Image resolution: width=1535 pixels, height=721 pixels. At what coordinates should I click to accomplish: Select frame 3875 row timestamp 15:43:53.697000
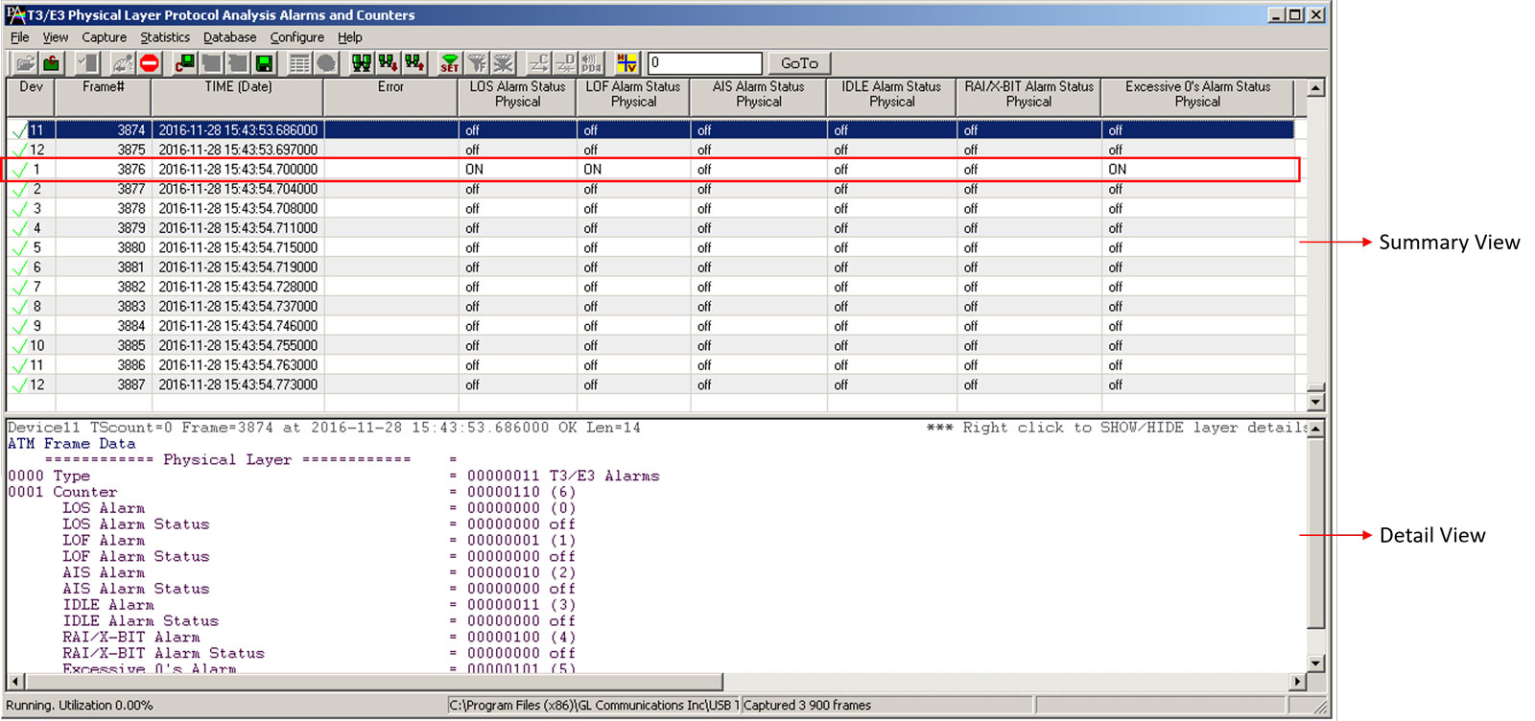tap(237, 150)
